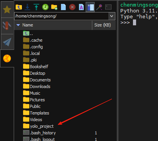
Task: Refresh the current folder listing
Action: click(x=45, y=7)
